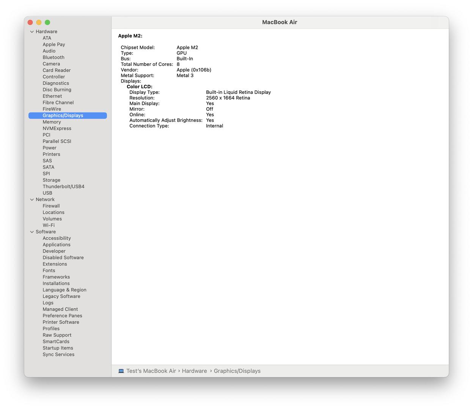Collapse the Software section chevron
The width and height of the screenshot is (473, 409).
click(x=32, y=232)
